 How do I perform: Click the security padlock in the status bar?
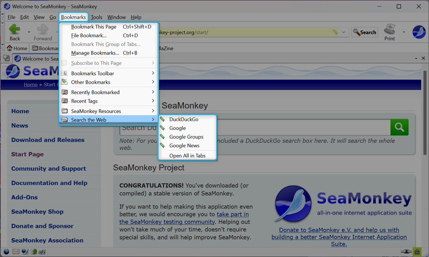pos(417,251)
